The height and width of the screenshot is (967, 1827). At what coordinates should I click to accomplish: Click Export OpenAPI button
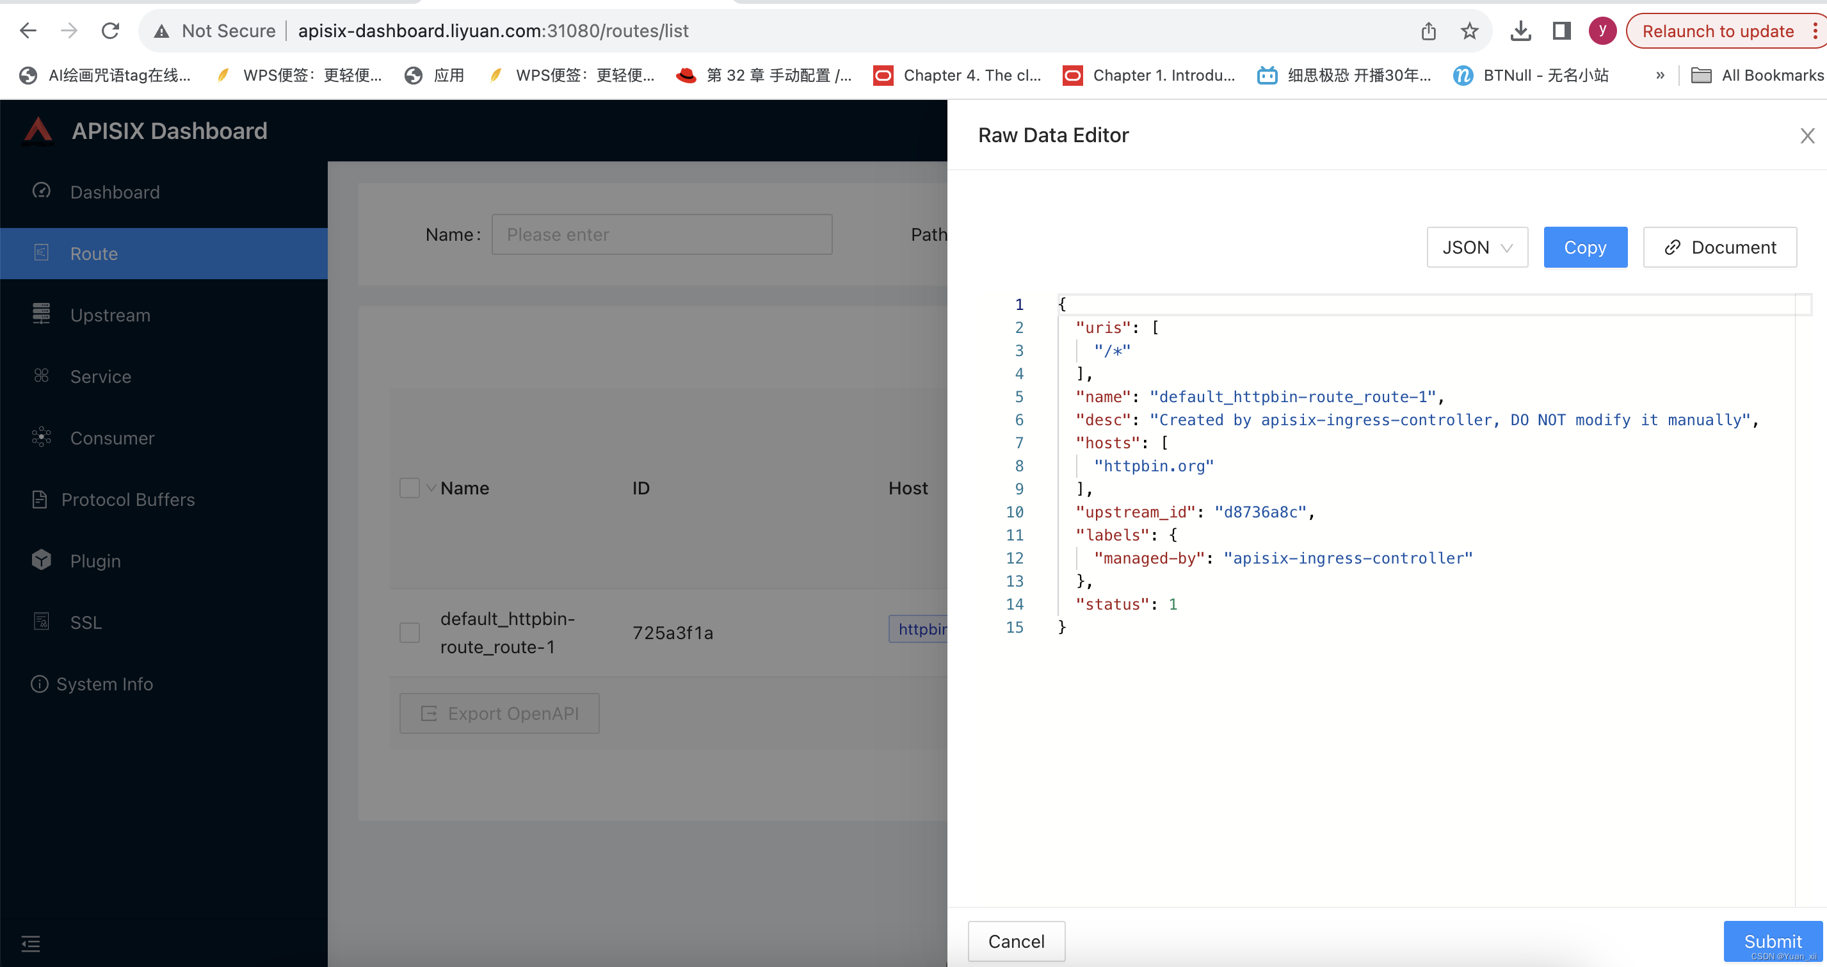(499, 712)
